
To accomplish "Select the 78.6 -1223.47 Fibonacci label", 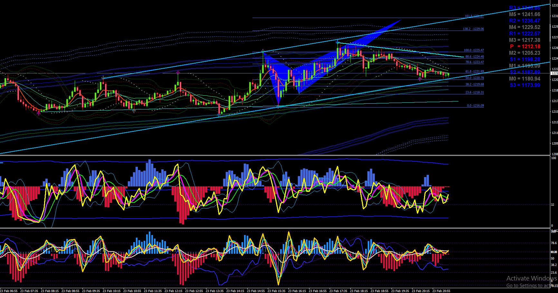I will pyautogui.click(x=474, y=62).
